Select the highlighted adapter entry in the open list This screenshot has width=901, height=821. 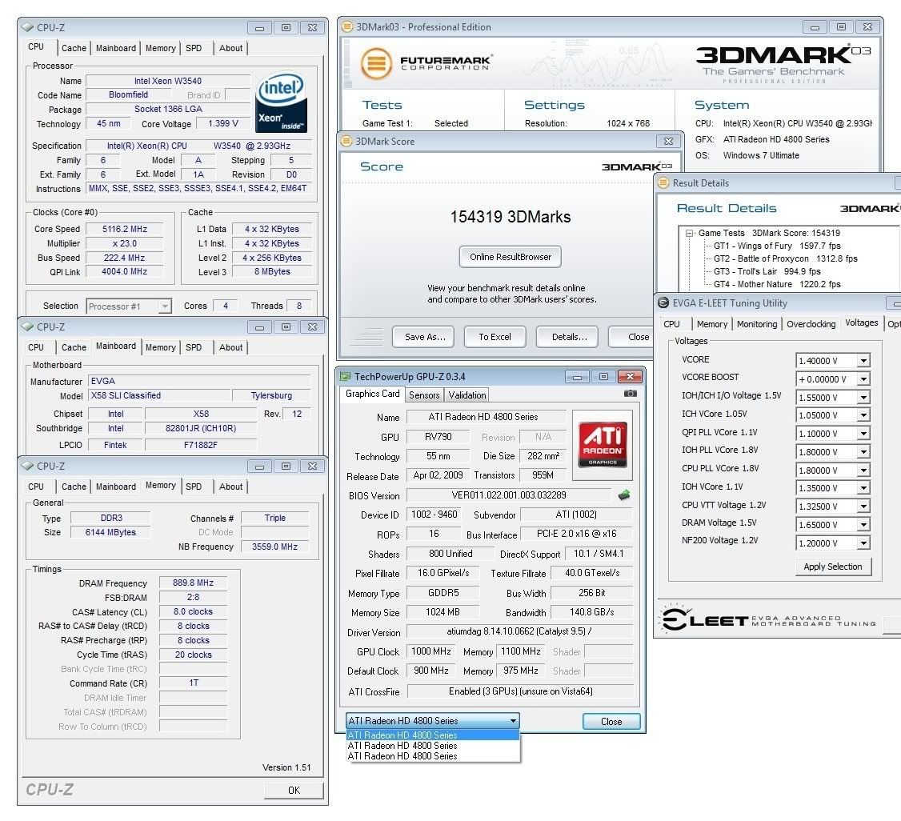433,735
